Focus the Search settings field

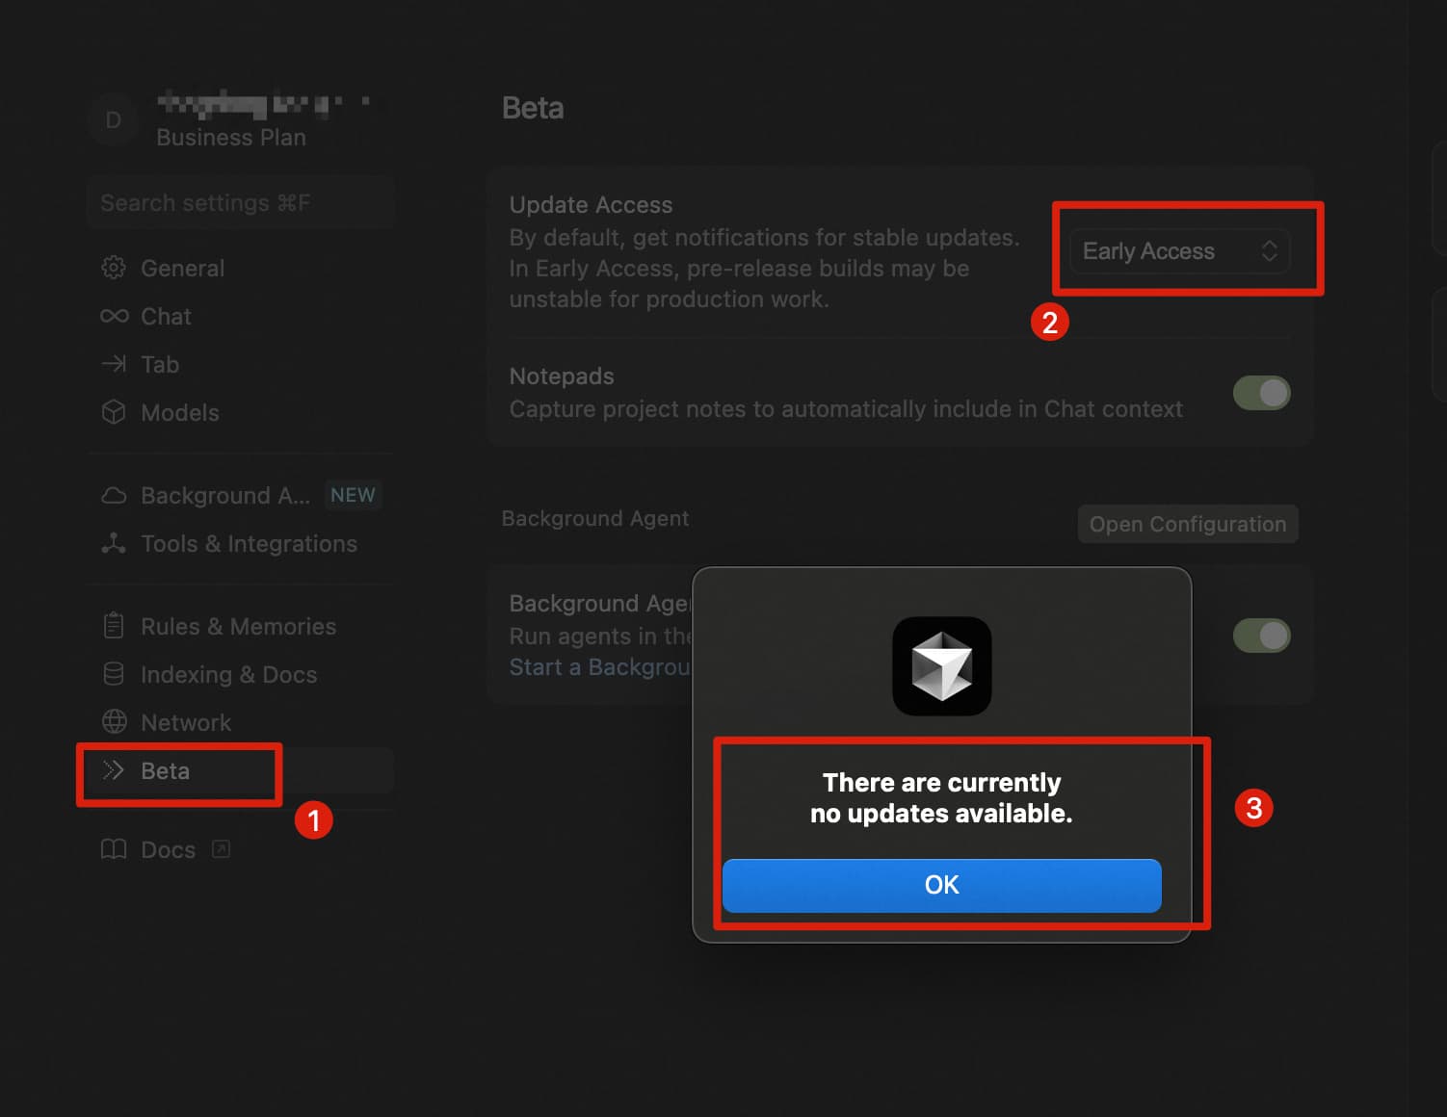(241, 202)
